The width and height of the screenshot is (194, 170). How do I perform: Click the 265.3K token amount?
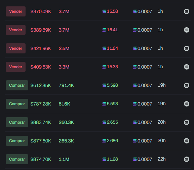pos(66,141)
